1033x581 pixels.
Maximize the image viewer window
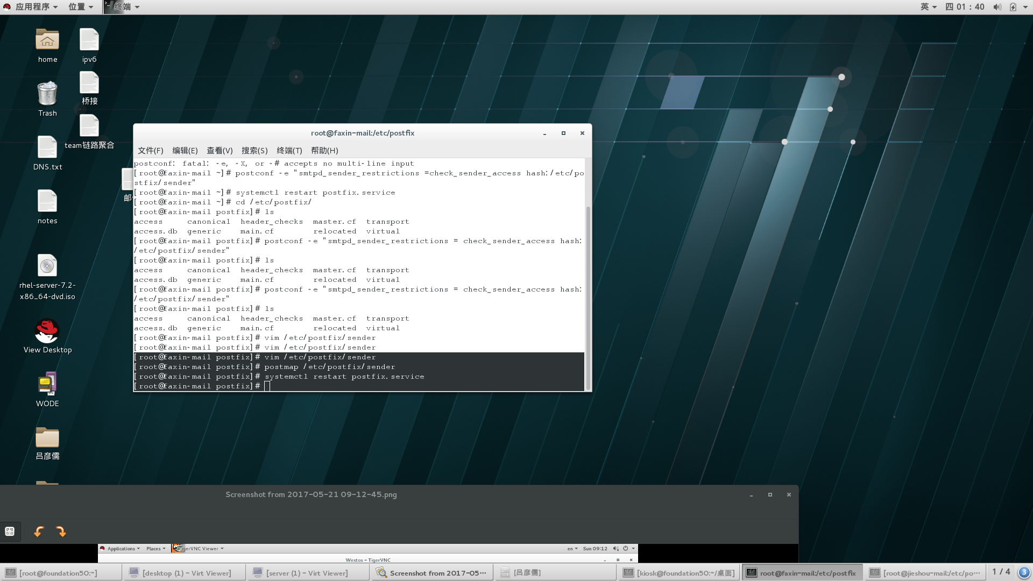click(770, 494)
